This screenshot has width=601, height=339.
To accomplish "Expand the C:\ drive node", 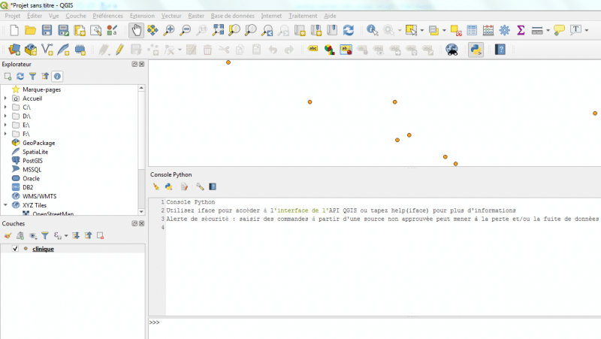I will [x=5, y=107].
